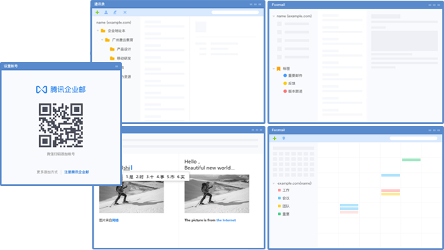This screenshot has width=444, height=250.
Task: Select the 产品设计 folder
Action: click(x=121, y=49)
